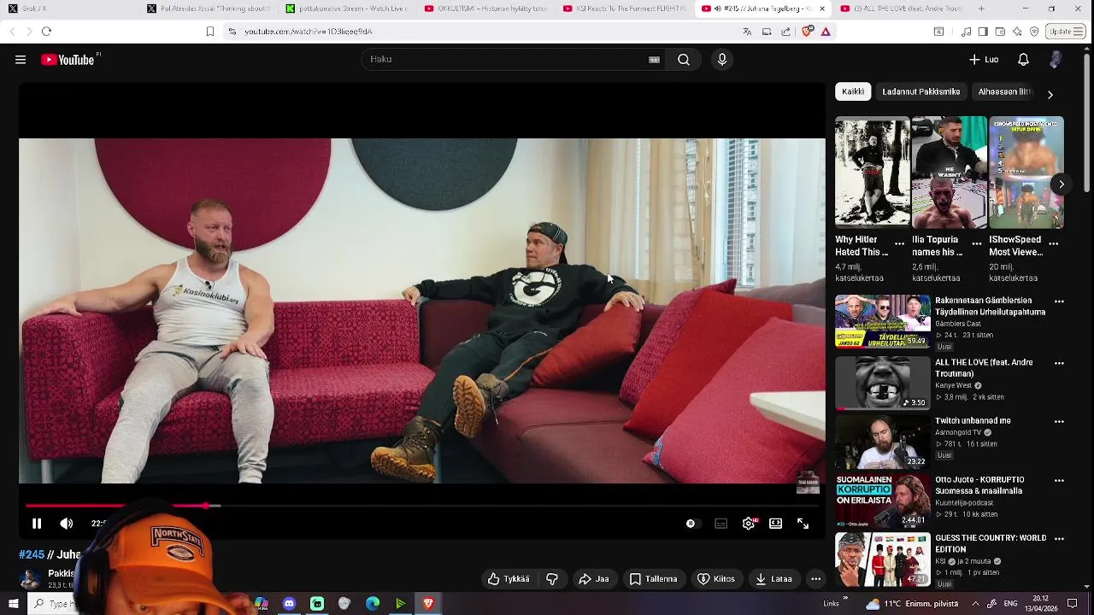Click the Kiitos thanks button
Viewport: 1094px width, 615px height.
pyautogui.click(x=716, y=579)
